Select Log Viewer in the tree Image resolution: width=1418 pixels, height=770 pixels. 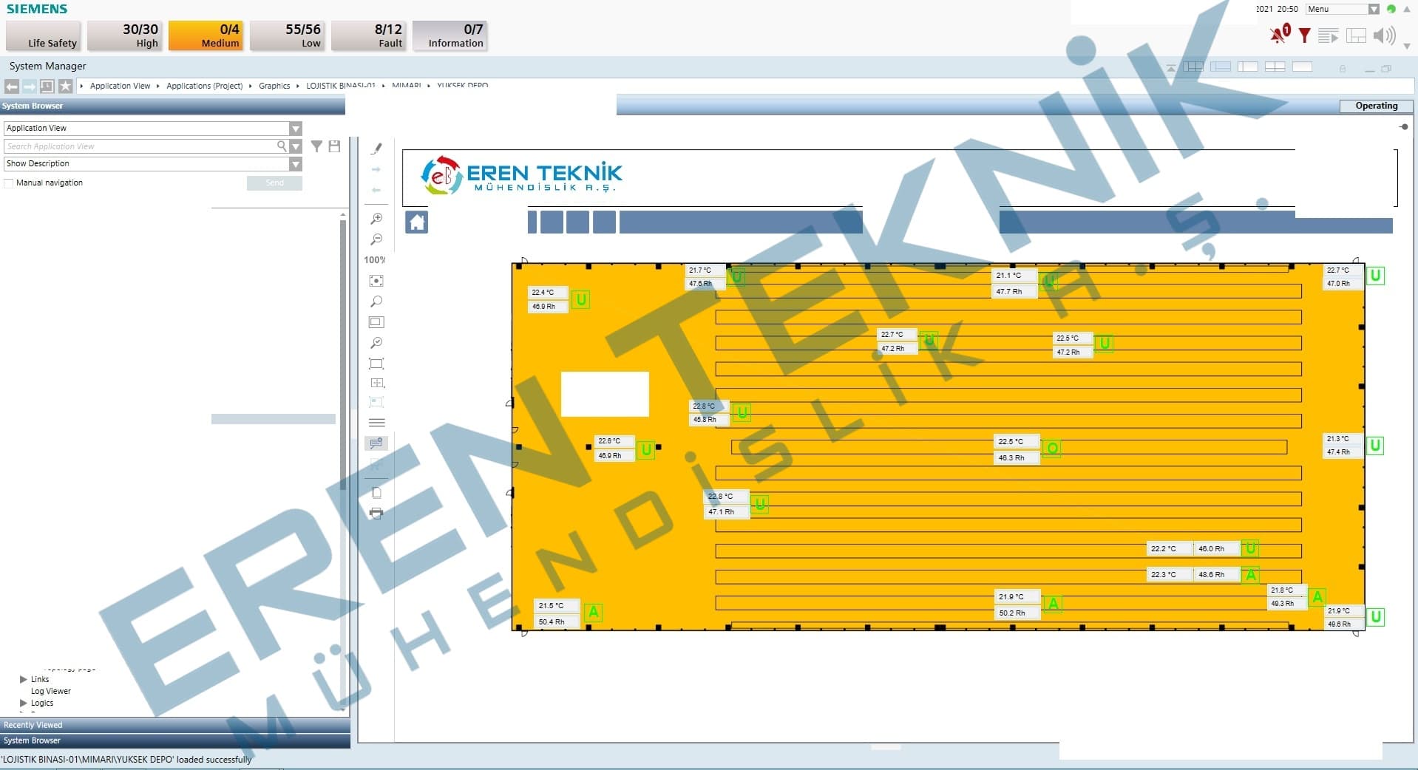pyautogui.click(x=51, y=691)
